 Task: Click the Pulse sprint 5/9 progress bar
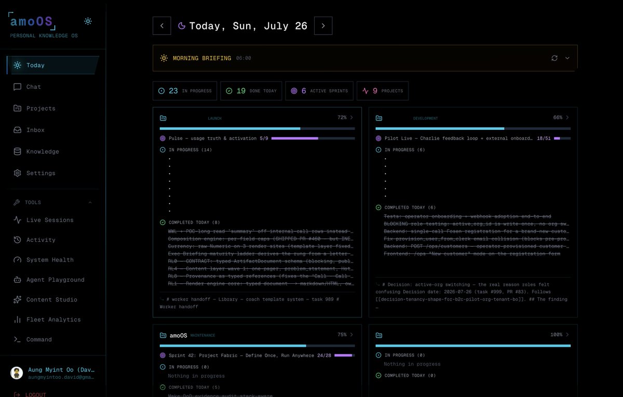[x=313, y=139]
